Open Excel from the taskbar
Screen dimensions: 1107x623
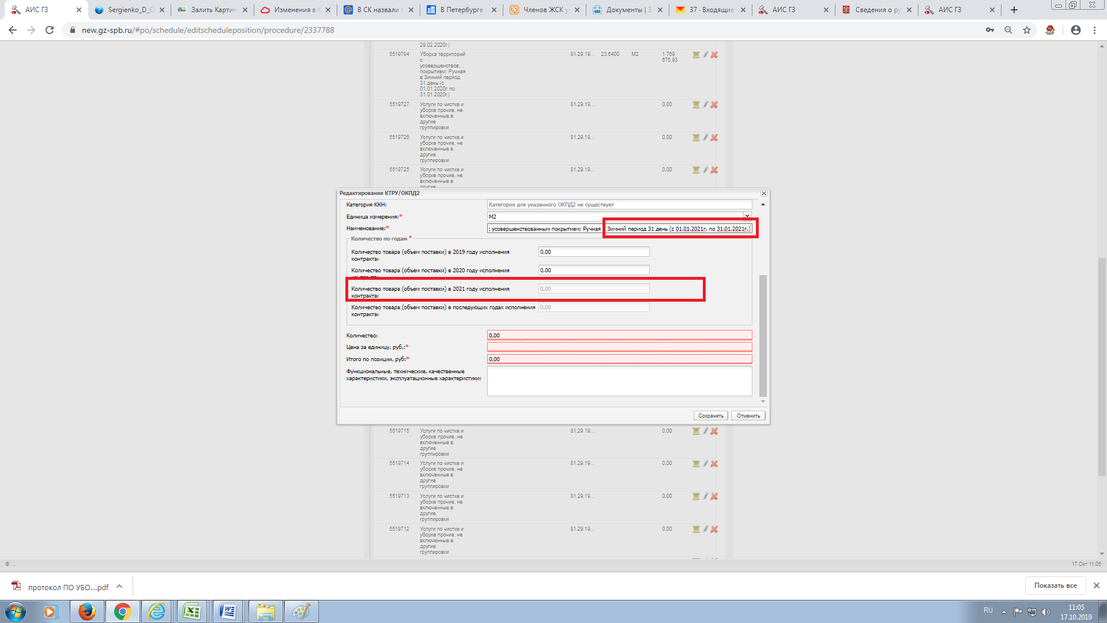click(x=192, y=611)
